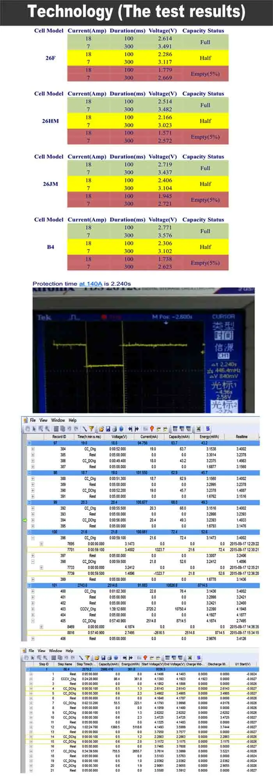Viewport: 273px width, 781px height.
Task: Click the Forward arrow icon in the Record ID window toolbar
Action: tap(136, 429)
